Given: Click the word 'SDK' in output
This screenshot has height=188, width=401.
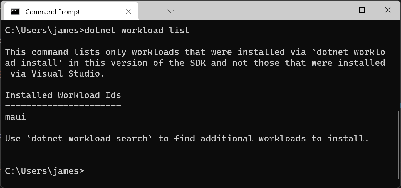Looking at the screenshot, I should pyautogui.click(x=198, y=63).
